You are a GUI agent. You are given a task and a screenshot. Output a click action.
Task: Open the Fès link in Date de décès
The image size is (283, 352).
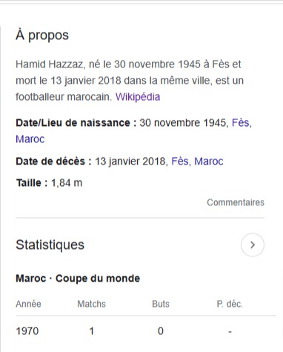(181, 162)
